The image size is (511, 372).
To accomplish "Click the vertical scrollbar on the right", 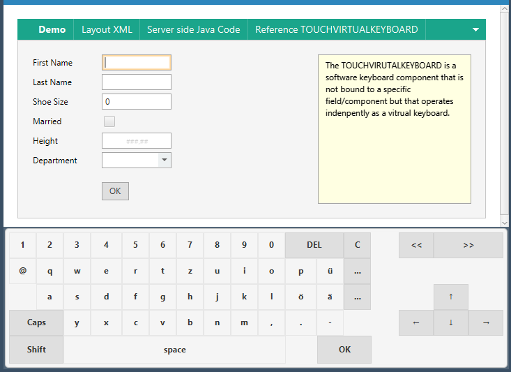I will click(505, 112).
